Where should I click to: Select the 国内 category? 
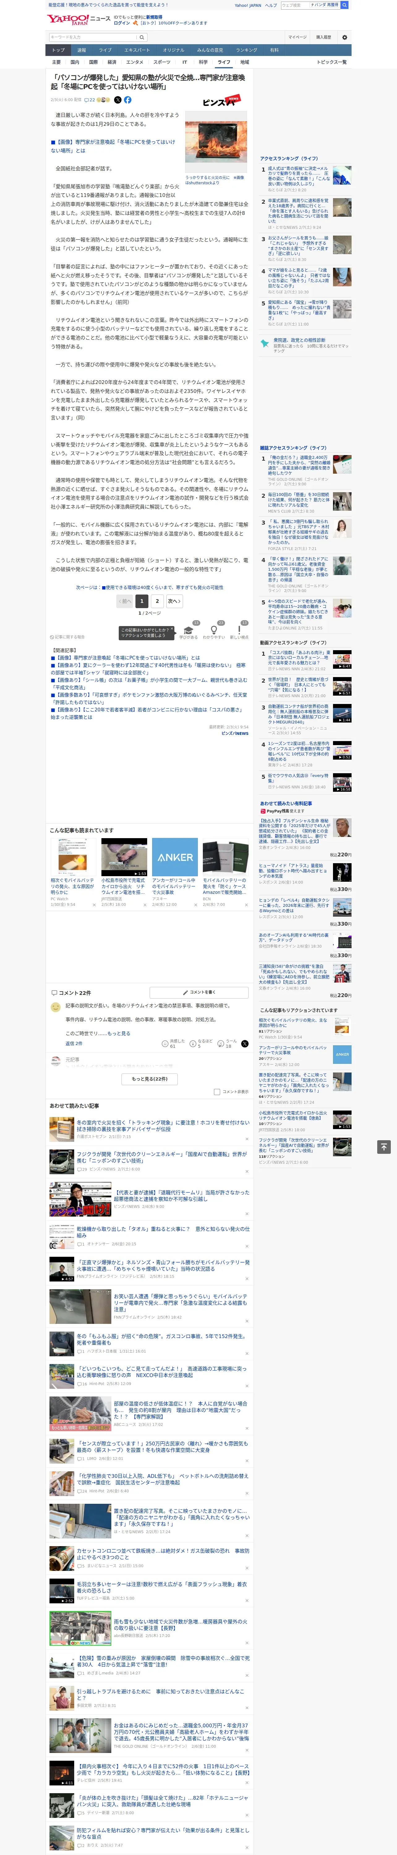pyautogui.click(x=74, y=62)
